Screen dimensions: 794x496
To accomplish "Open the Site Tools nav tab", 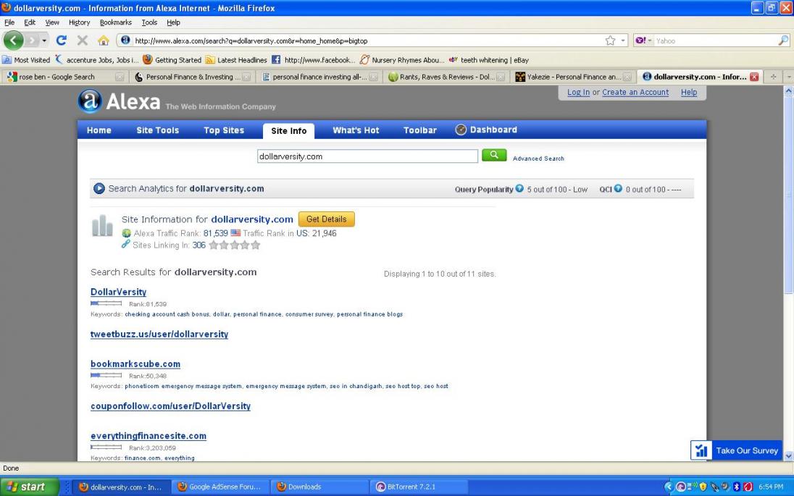I will [157, 130].
